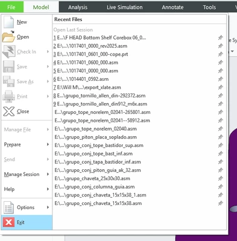Expand the Prepare submenu arrow
The width and height of the screenshot is (237, 241).
tap(48, 145)
